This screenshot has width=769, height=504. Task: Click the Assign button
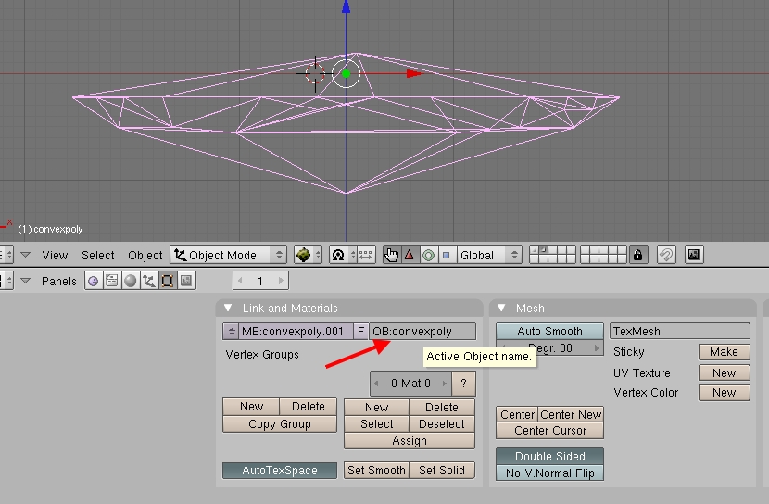[410, 441]
